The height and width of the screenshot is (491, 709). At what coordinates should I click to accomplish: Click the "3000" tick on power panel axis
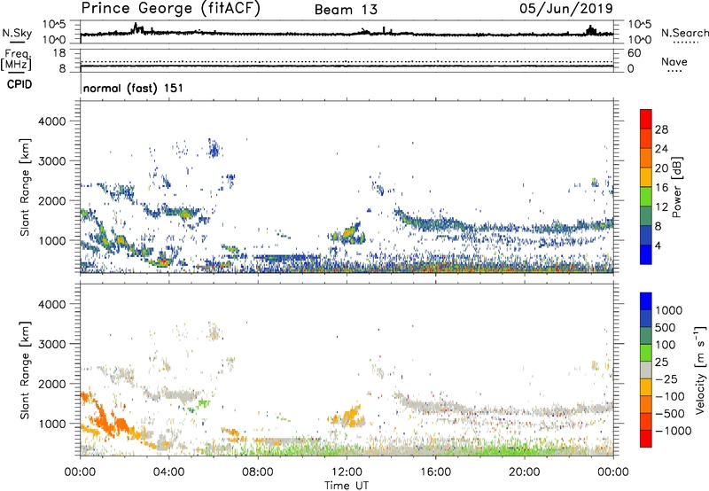tap(51, 161)
